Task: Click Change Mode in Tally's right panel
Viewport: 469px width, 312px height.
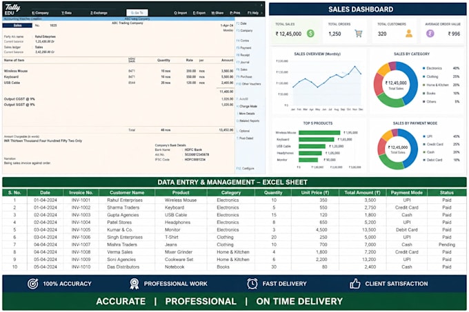Action: 247,106
